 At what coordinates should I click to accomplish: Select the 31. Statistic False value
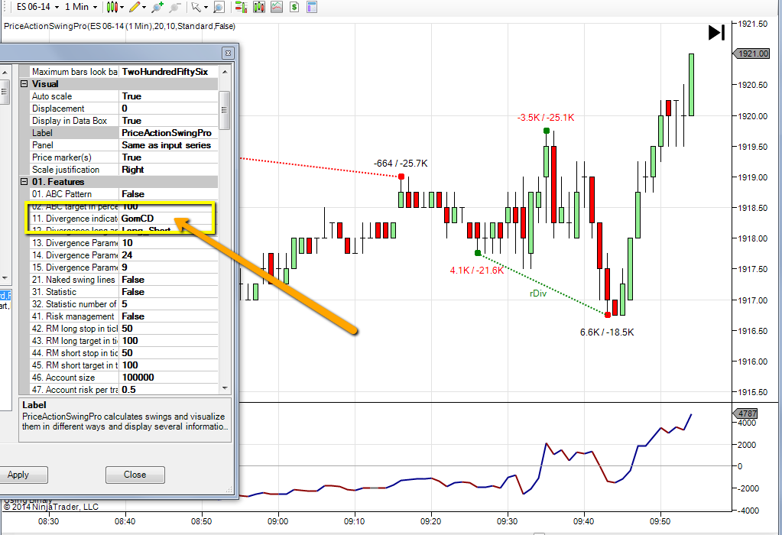[169, 292]
